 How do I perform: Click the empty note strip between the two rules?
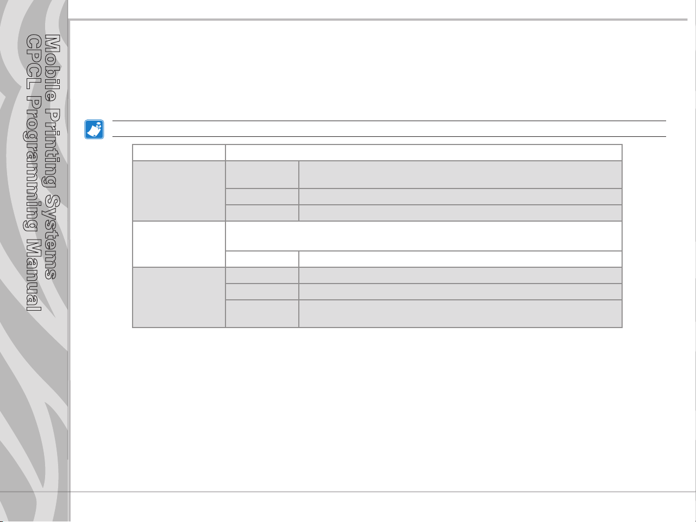(x=388, y=129)
